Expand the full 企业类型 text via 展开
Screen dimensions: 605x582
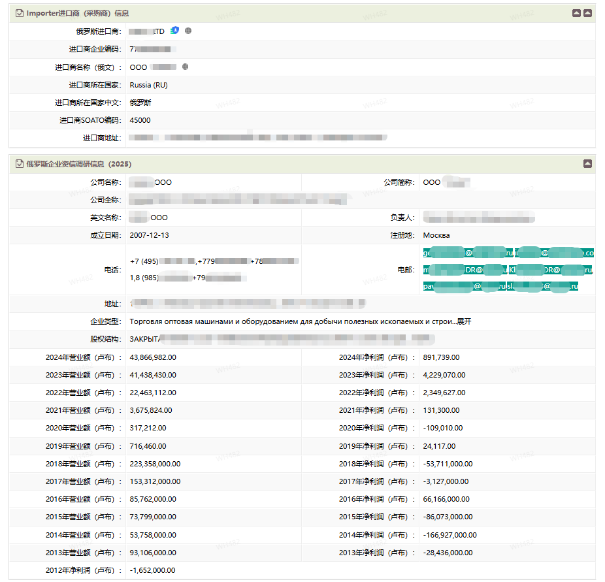[x=464, y=321]
